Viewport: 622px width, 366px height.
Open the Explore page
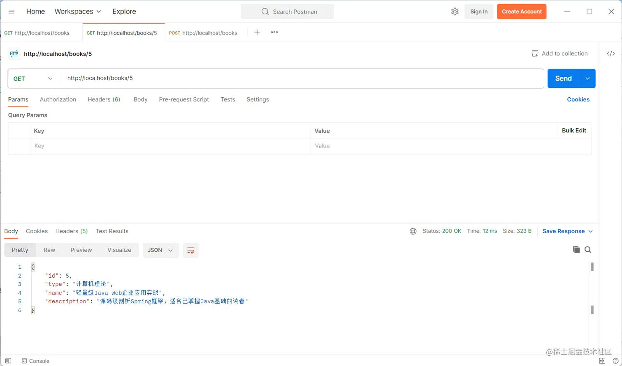pos(124,12)
